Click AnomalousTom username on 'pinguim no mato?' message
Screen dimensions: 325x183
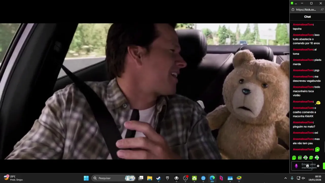[x=303, y=123]
